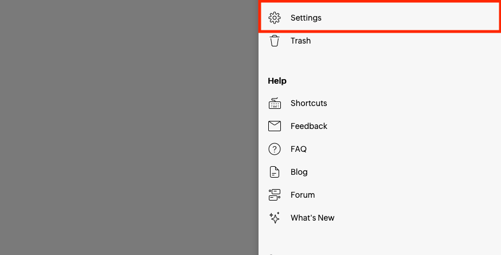This screenshot has height=255, width=501.
Task: Go to the Forum text link
Action: [x=302, y=195]
